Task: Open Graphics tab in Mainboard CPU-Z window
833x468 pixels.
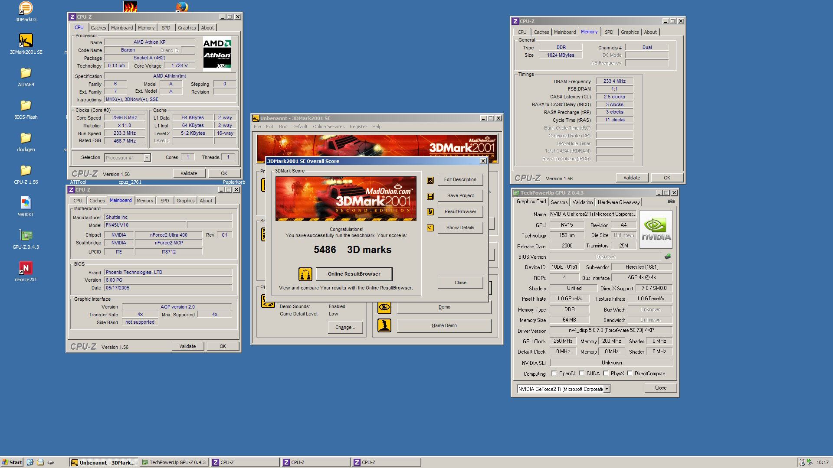Action: click(x=185, y=201)
